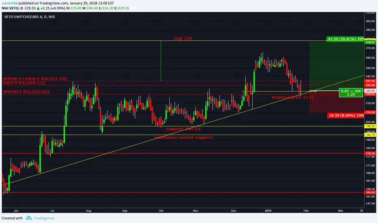378x223 pixels.
Task: Select the 'trgt 276' target label
Action: coord(183,38)
